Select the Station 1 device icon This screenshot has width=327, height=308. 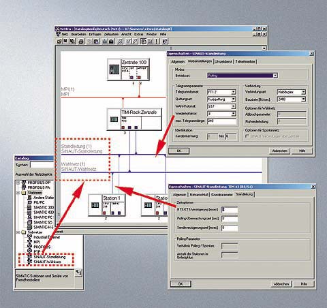click(95, 205)
